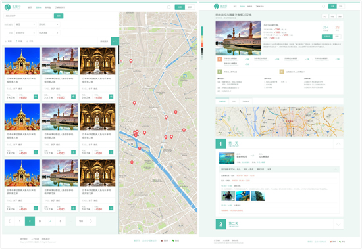Click the next page arrow in pagination
362x249 pixels.
coord(91,221)
